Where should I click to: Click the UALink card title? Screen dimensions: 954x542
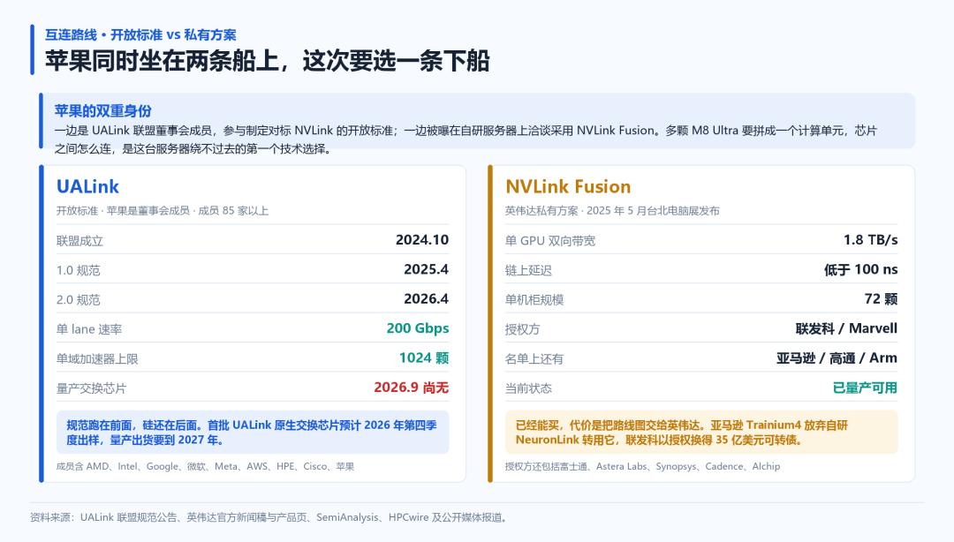87,186
